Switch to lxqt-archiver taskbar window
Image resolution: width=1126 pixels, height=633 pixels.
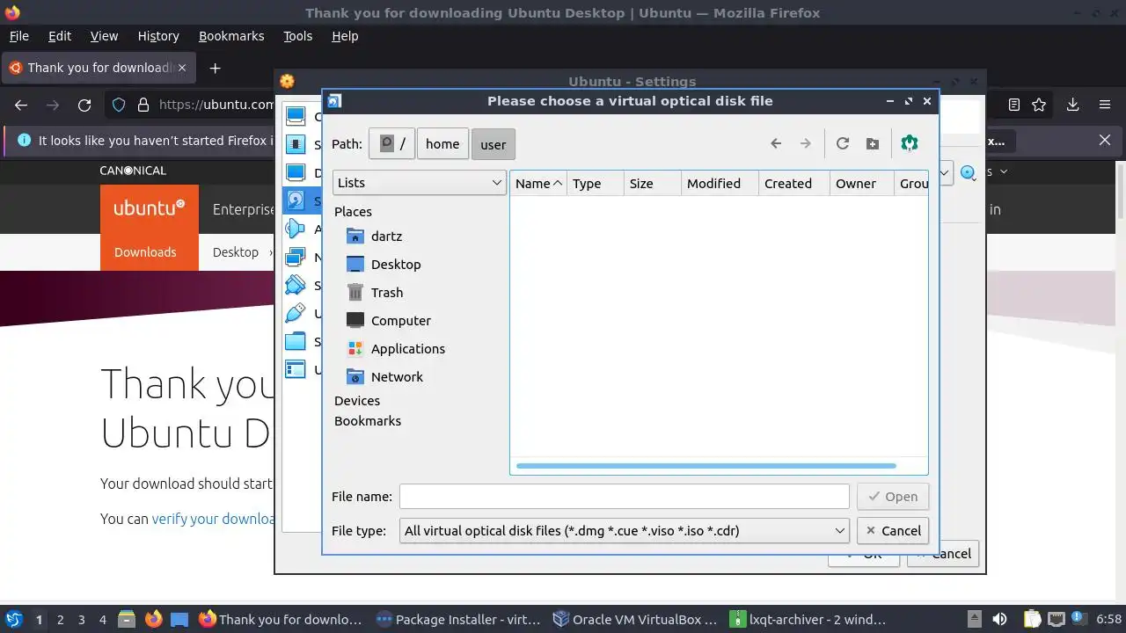click(x=809, y=619)
